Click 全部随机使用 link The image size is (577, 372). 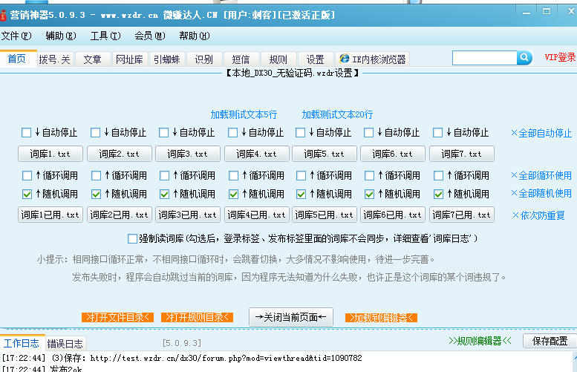click(x=541, y=193)
